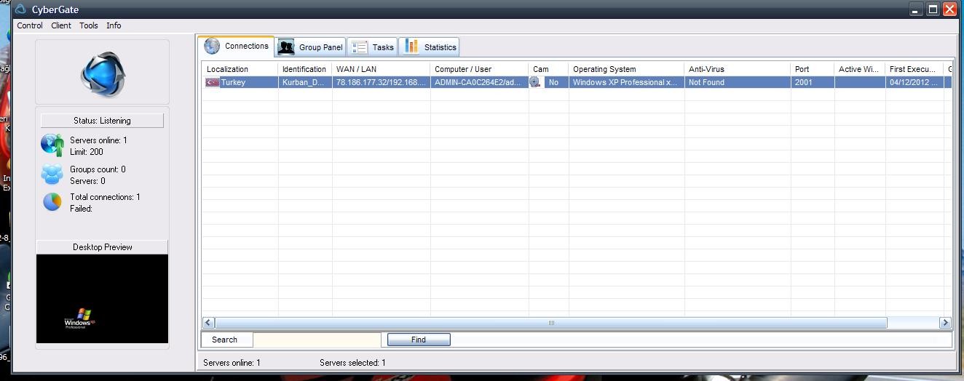Viewport: 964px width, 381px height.
Task: Click the Not Found anti-virus cell
Action: pyautogui.click(x=737, y=82)
